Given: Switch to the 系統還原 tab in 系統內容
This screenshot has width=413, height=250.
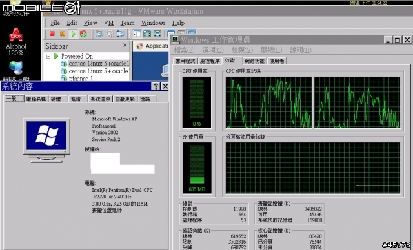Looking at the screenshot, I should 100,99.
